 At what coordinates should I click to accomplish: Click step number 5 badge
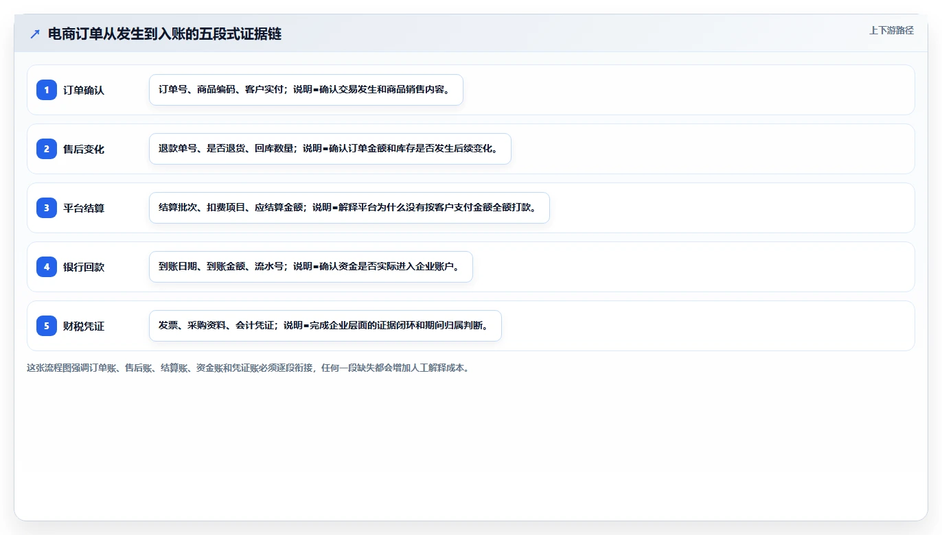click(x=47, y=326)
